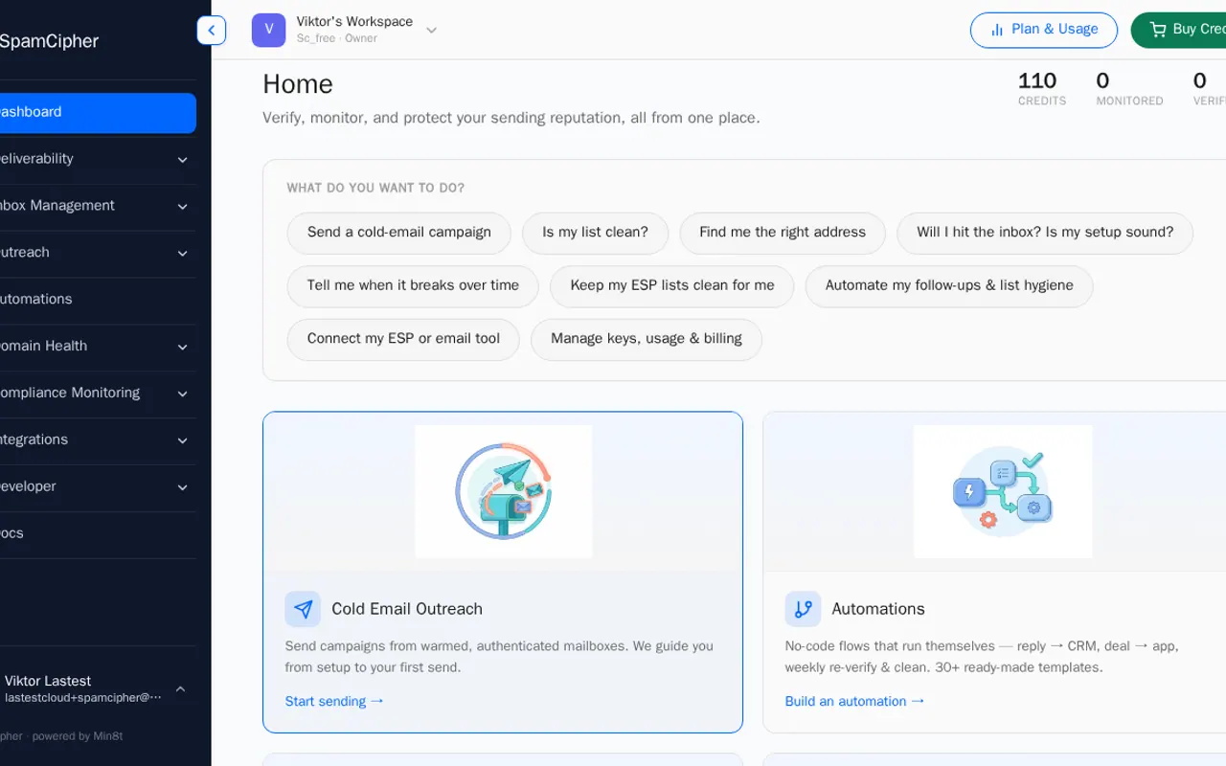Click the paper plane icon beside Cold Email Outreach
1226x766 pixels.
(303, 609)
